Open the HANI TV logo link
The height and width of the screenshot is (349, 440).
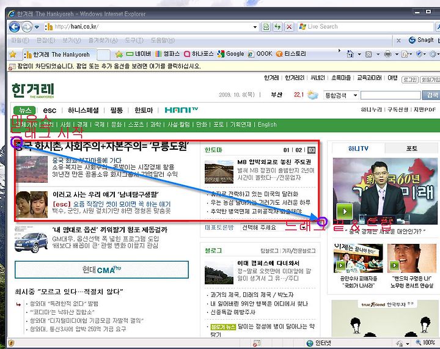181,110
